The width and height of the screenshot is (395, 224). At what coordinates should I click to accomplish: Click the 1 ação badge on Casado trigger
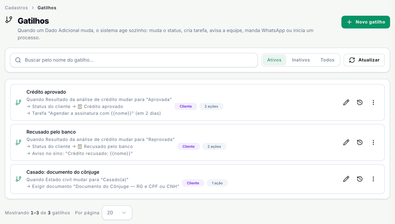point(217,183)
